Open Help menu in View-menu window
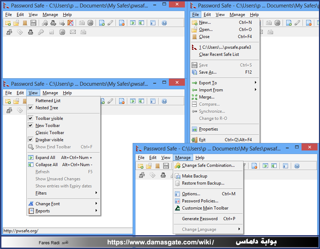Viewport: 320px width, 249px height. (x=67, y=93)
